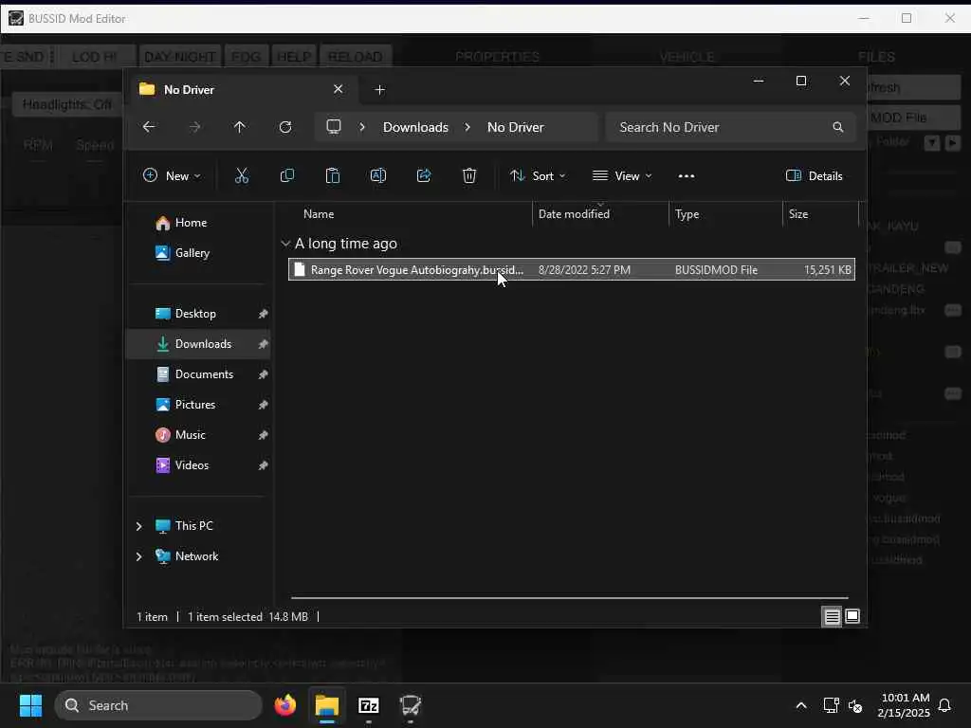Click No Driver in the address breadcrumb
Viewport: 971px width, 728px height.
click(x=515, y=127)
